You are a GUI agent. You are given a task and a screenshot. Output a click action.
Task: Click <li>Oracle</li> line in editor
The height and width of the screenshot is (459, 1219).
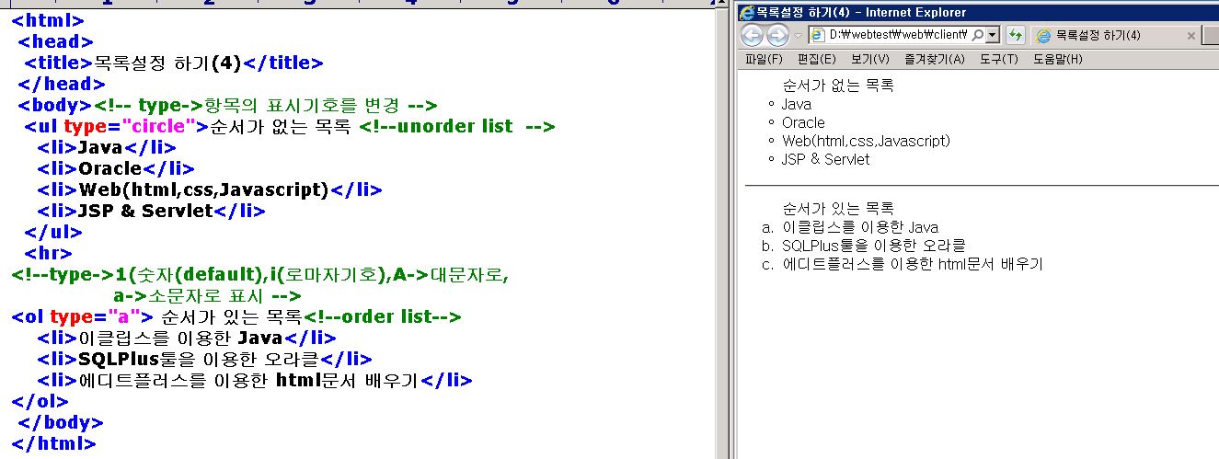(116, 169)
